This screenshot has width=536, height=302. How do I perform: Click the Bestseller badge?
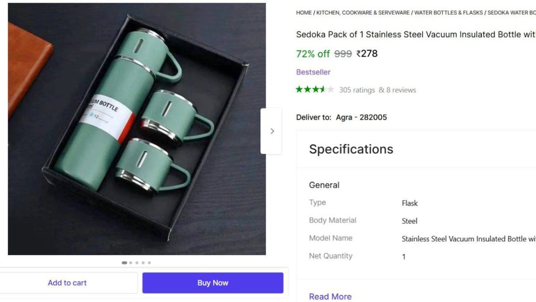click(313, 72)
